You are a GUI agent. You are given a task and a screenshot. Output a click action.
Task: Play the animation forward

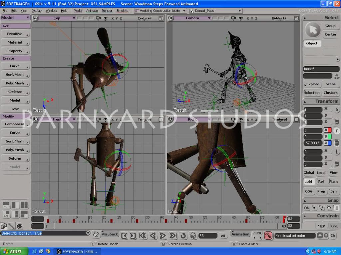point(163,235)
